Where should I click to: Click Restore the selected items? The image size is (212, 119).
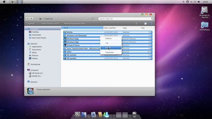[x=75, y=23]
